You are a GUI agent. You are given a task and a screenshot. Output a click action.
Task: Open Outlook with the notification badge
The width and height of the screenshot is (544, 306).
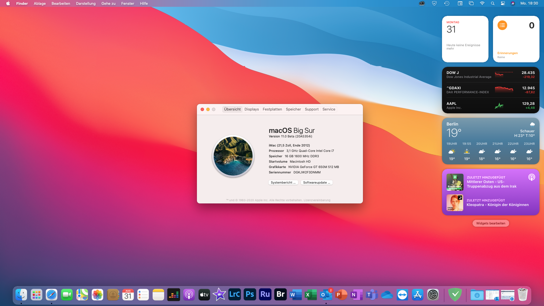(326, 295)
